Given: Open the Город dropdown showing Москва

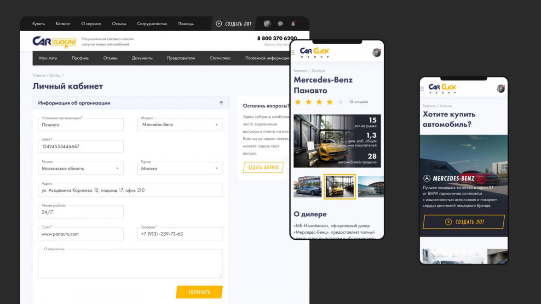Looking at the screenshot, I should coord(180,169).
